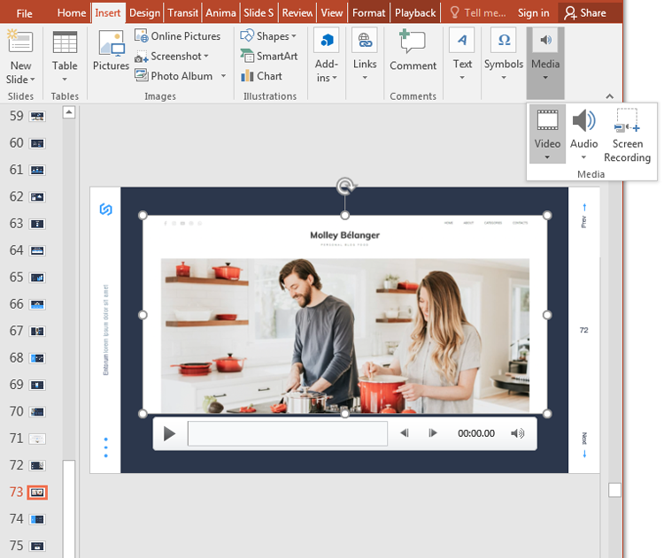
Task: Mute the video volume control
Action: (517, 433)
